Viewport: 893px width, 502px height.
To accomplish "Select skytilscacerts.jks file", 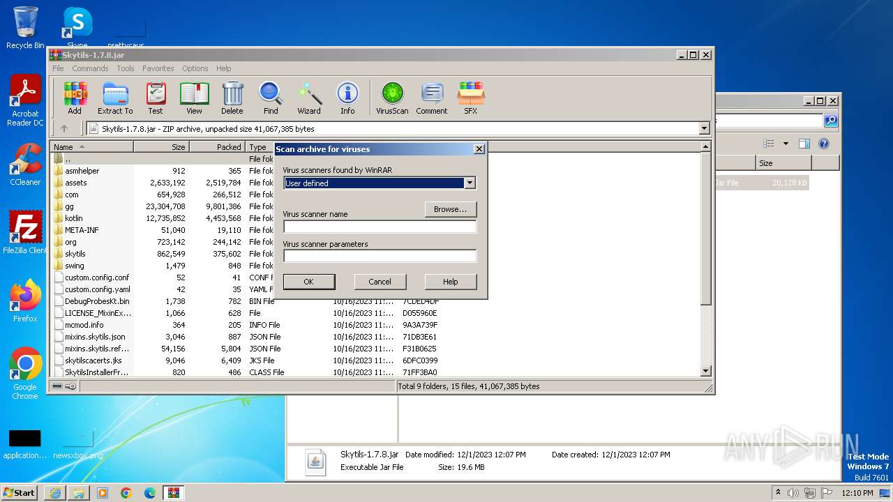I will [93, 360].
